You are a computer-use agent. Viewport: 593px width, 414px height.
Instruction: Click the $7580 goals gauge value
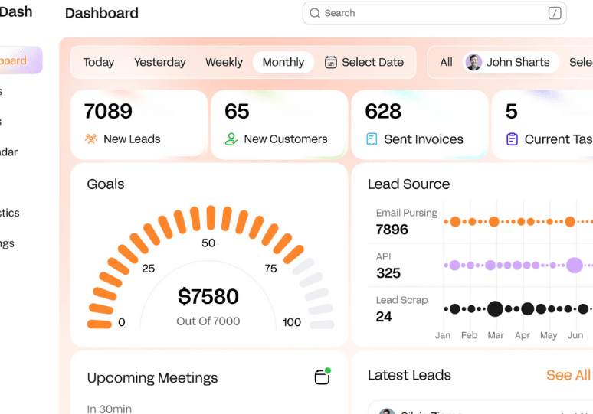coord(208,296)
